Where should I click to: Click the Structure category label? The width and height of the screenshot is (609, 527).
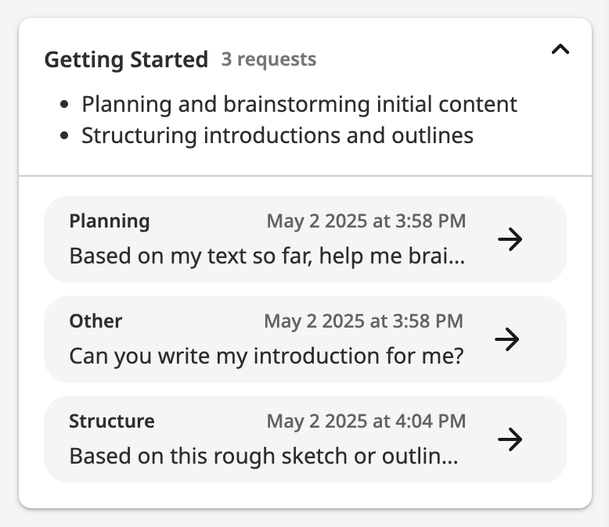[112, 421]
